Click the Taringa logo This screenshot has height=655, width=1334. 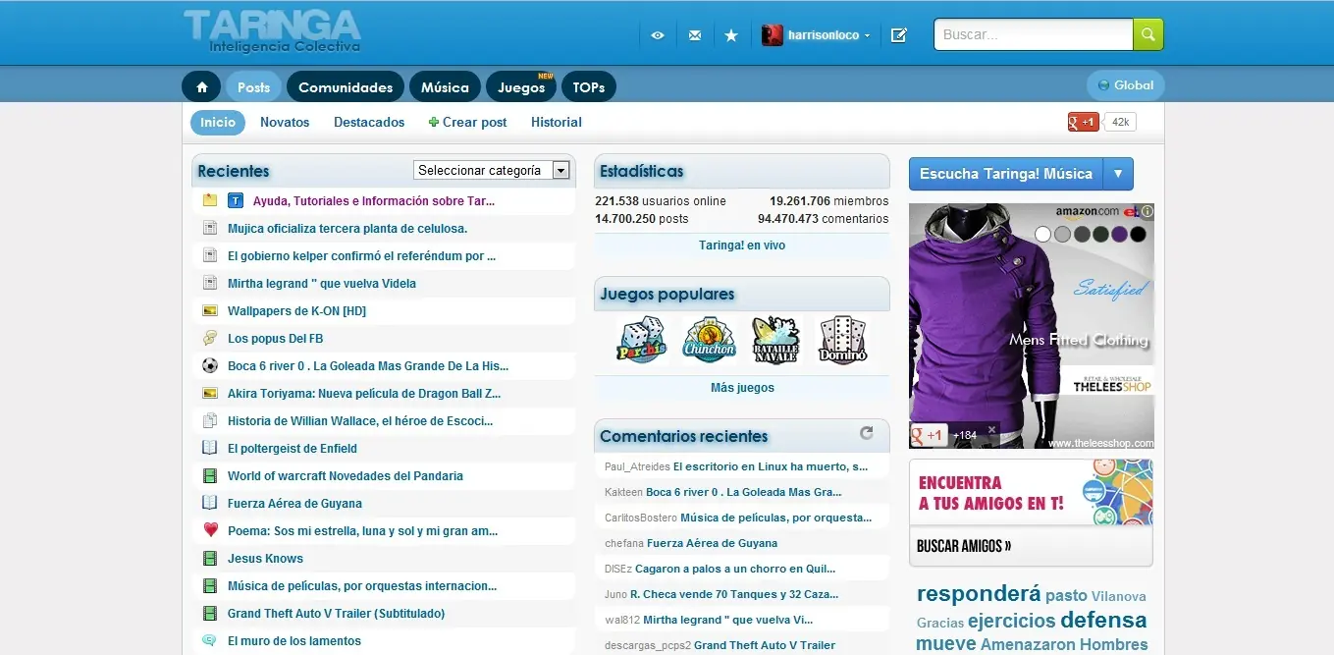click(x=272, y=30)
